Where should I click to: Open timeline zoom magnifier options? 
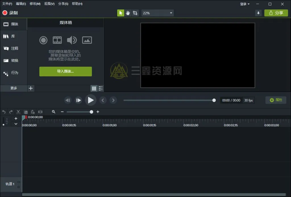(54, 112)
